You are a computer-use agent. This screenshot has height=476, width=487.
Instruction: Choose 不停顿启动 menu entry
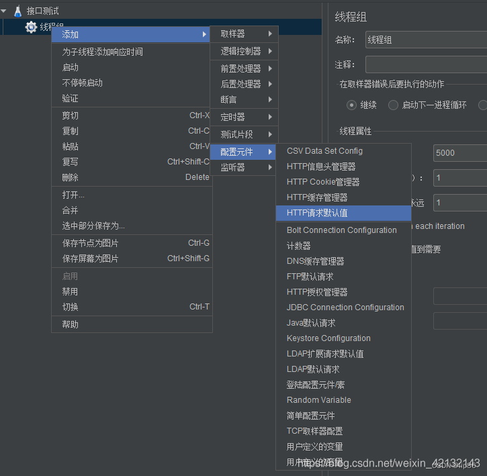(x=131, y=83)
